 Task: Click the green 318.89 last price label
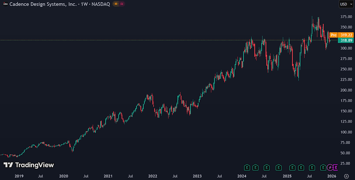pyautogui.click(x=346, y=40)
